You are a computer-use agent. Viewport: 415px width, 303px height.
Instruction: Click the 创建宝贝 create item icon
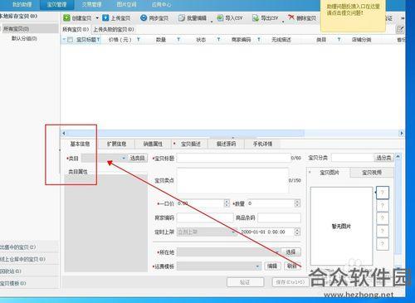(66, 18)
